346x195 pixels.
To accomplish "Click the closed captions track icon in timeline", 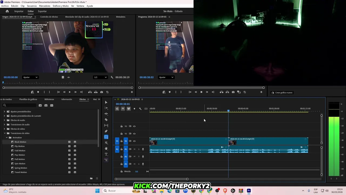I will (146, 109).
